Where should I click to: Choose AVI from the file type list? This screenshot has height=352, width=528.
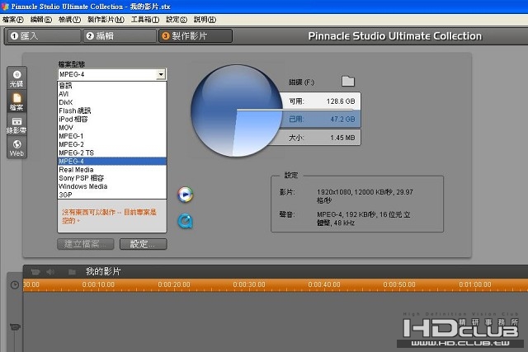tap(112, 94)
